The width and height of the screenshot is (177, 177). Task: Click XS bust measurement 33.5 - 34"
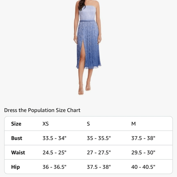(55, 138)
